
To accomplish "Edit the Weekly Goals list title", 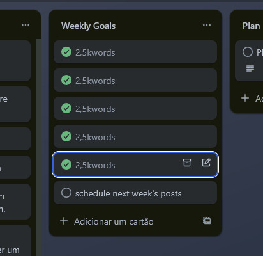I will tap(89, 26).
